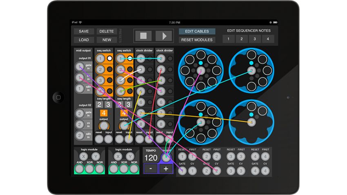Image resolution: width=347 pixels, height=195 pixels.
Task: Set left seq switch length to 4
Action: pyautogui.click(x=104, y=113)
